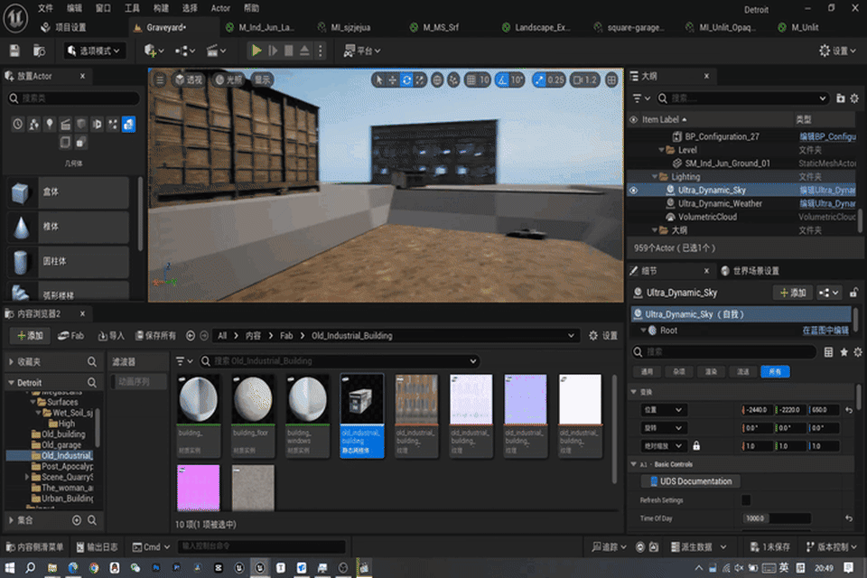Screen dimensions: 867x578
Task: Click the surface snapping icon in viewport
Action: 453,80
